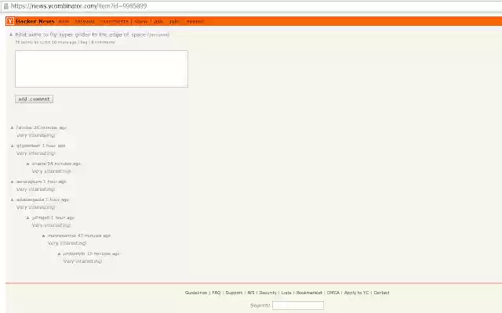Open the submit page
The height and width of the screenshot is (313, 502).
tap(195, 21)
